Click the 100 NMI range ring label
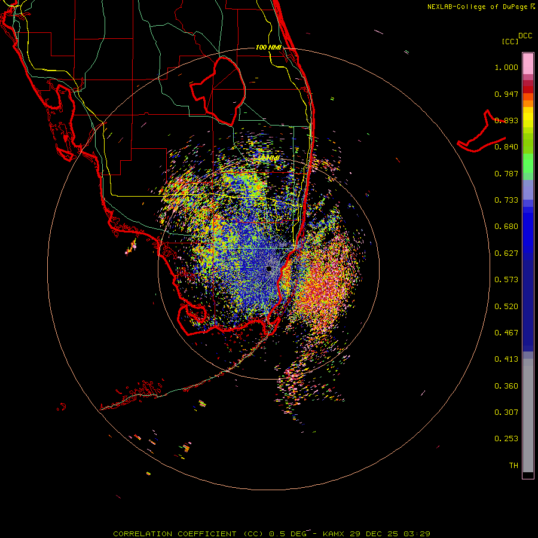 [x=268, y=47]
